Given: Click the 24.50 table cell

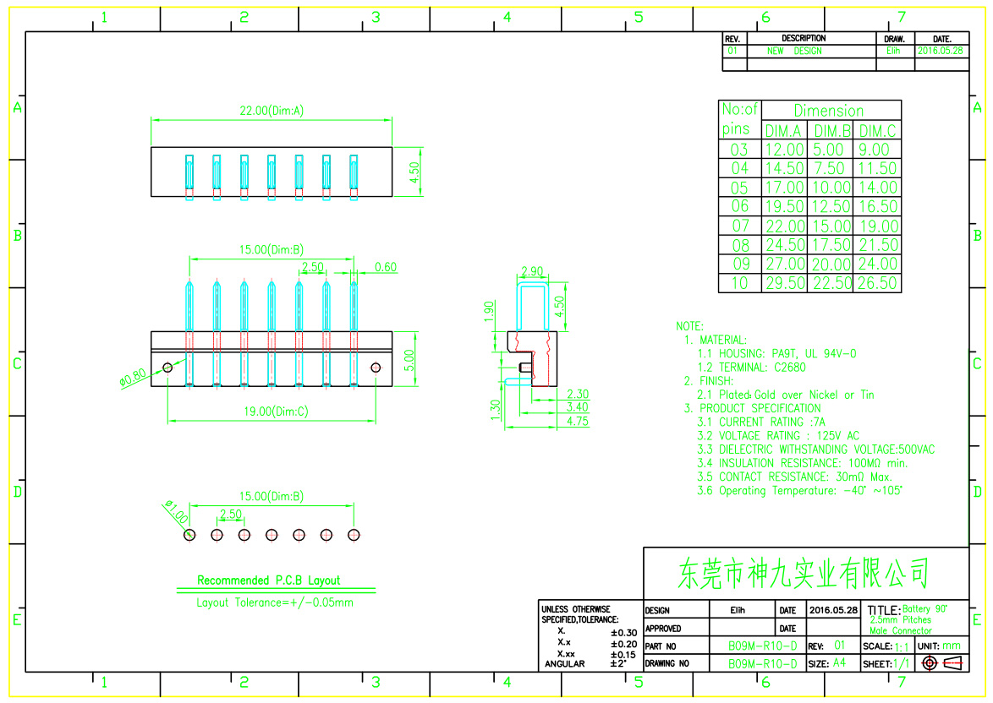Looking at the screenshot, I should (785, 245).
